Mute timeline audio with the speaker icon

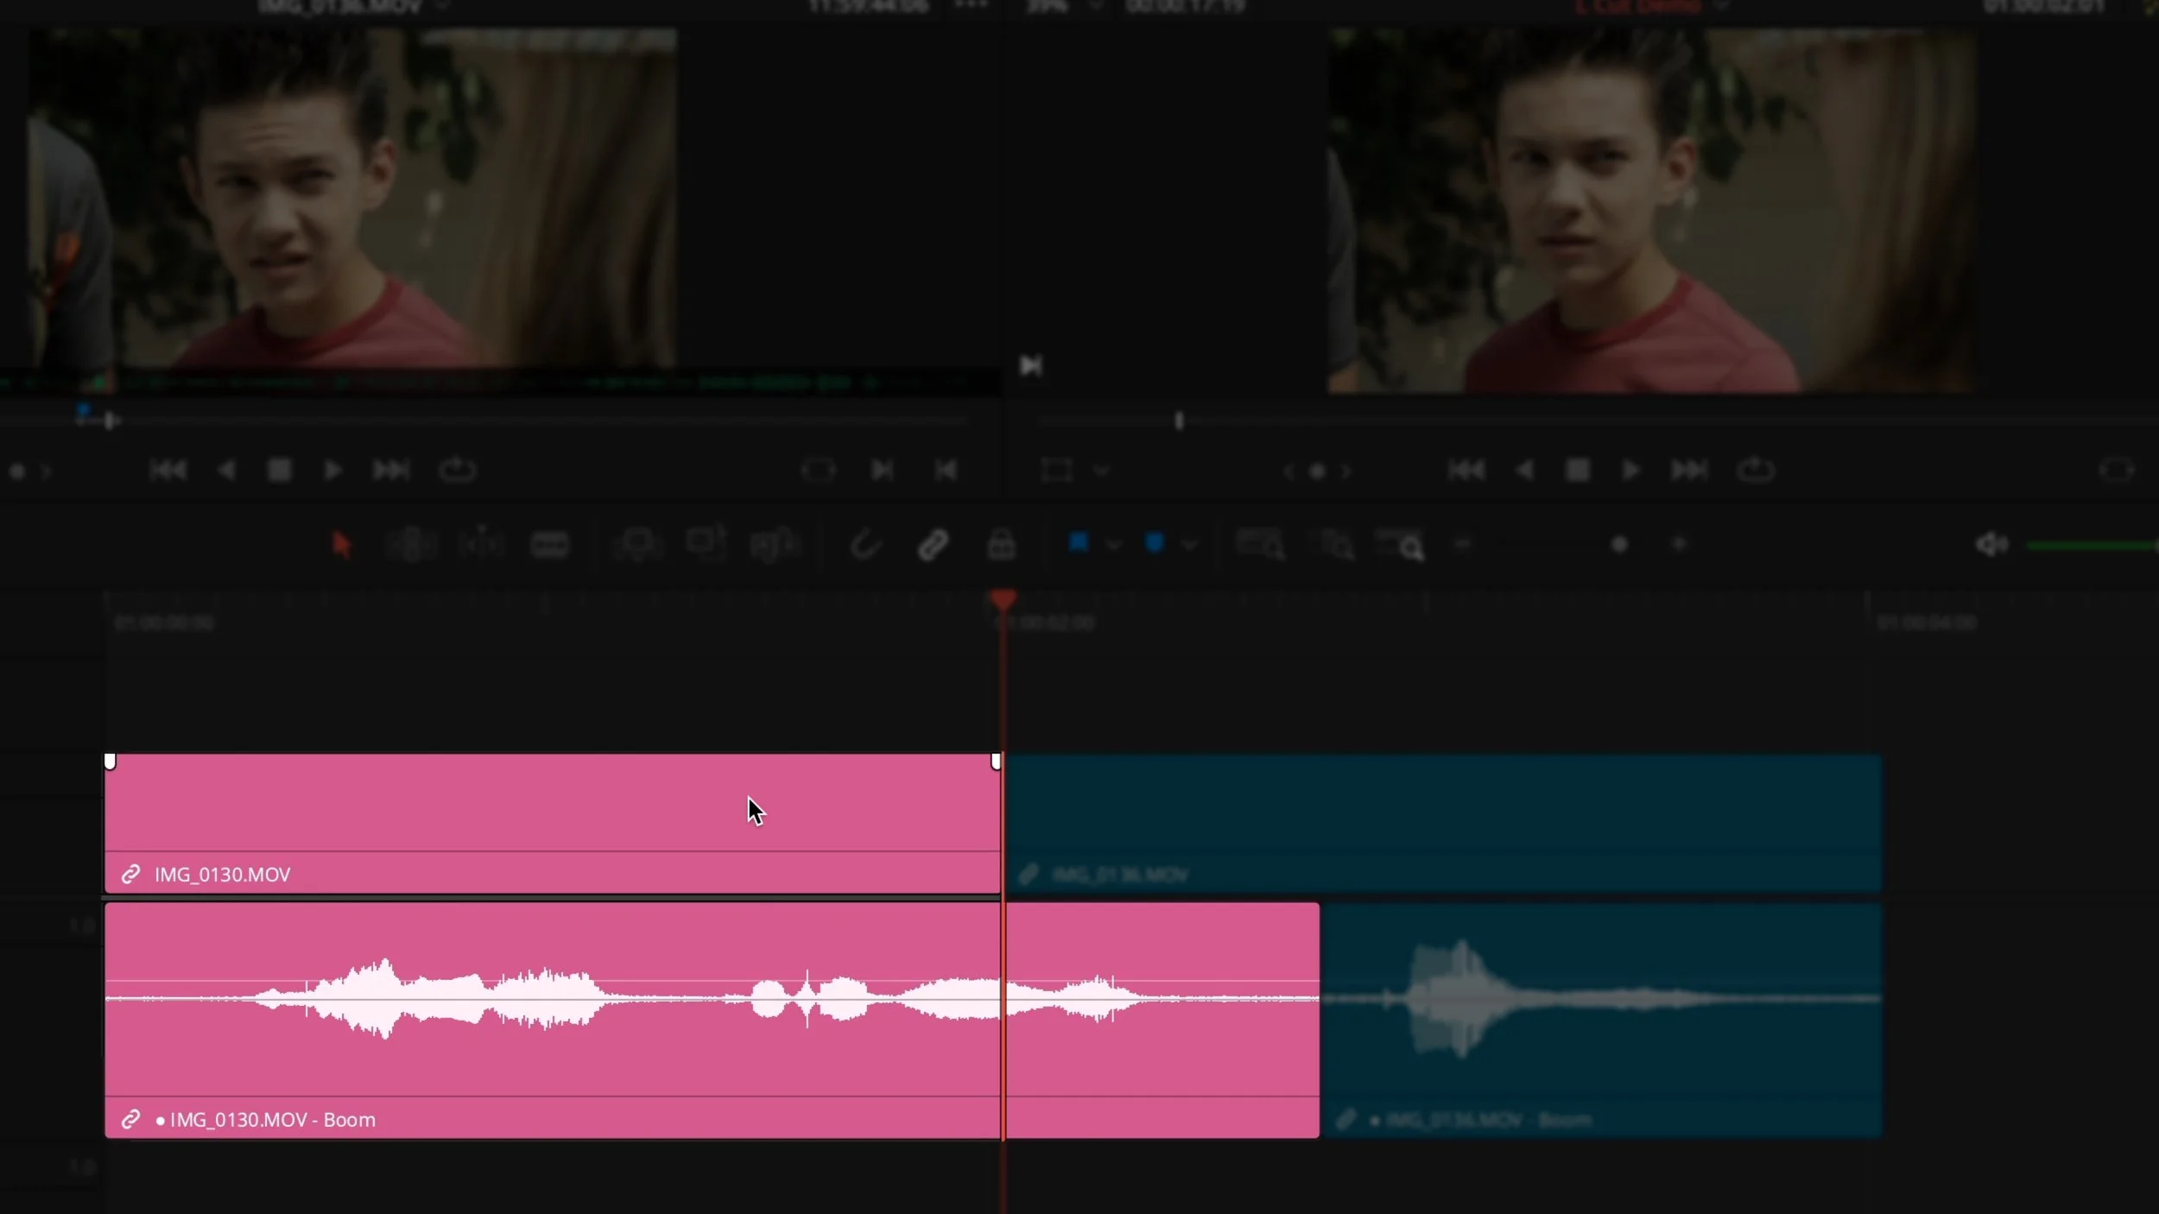coord(1993,544)
